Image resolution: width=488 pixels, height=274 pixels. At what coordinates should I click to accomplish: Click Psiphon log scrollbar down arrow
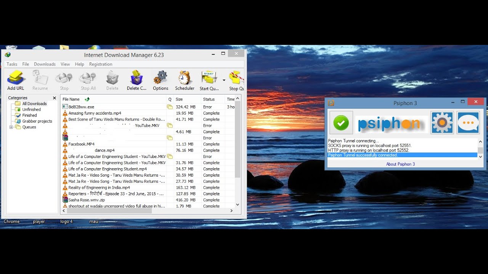[480, 157]
